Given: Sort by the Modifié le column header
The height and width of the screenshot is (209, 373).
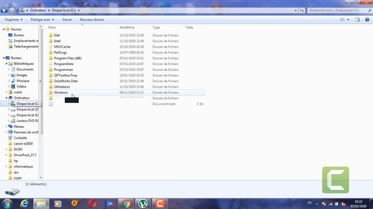Looking at the screenshot, I should 127,27.
